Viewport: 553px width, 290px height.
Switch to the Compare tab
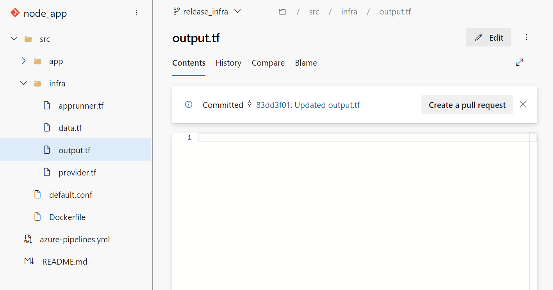268,63
